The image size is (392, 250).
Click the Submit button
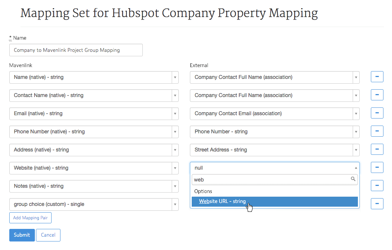click(x=22, y=235)
